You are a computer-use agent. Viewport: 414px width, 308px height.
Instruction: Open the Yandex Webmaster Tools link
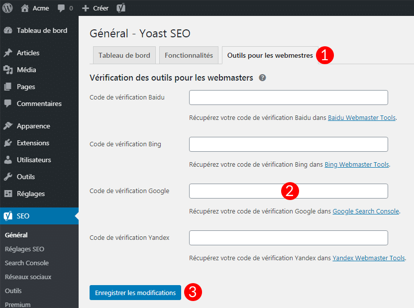pos(369,258)
